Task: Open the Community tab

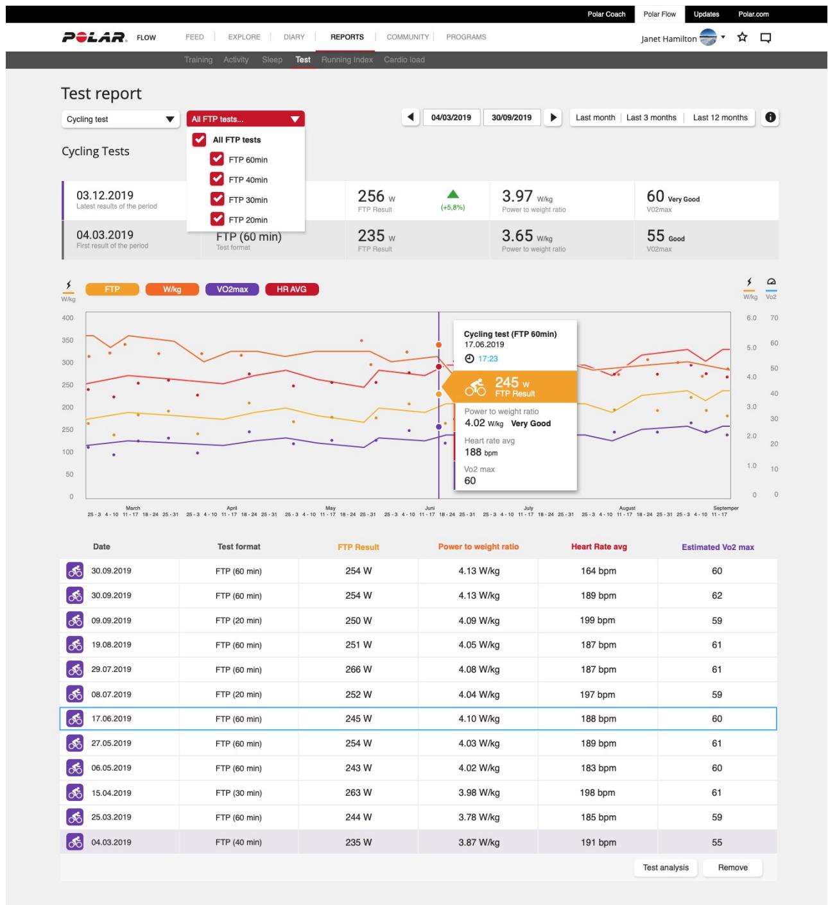Action: [x=408, y=37]
